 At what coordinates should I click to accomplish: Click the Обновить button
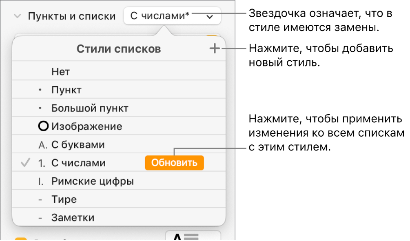pyautogui.click(x=175, y=163)
